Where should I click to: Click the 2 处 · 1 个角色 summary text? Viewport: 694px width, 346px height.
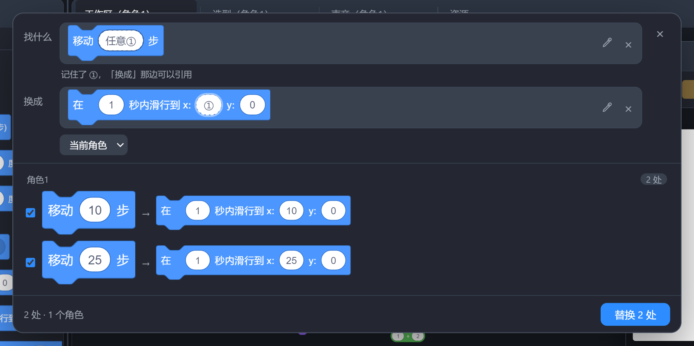tap(54, 315)
